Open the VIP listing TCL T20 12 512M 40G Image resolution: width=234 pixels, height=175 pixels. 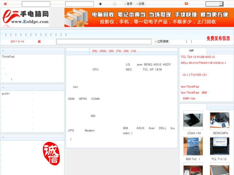[198, 57]
